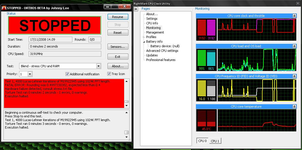Click the Exit button in Orthos

coord(118,57)
